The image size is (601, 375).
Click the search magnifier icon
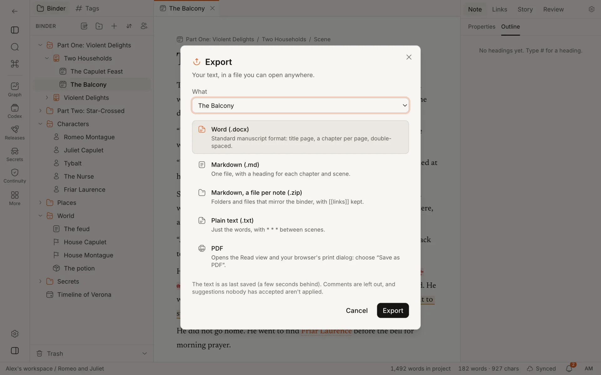pyautogui.click(x=15, y=47)
